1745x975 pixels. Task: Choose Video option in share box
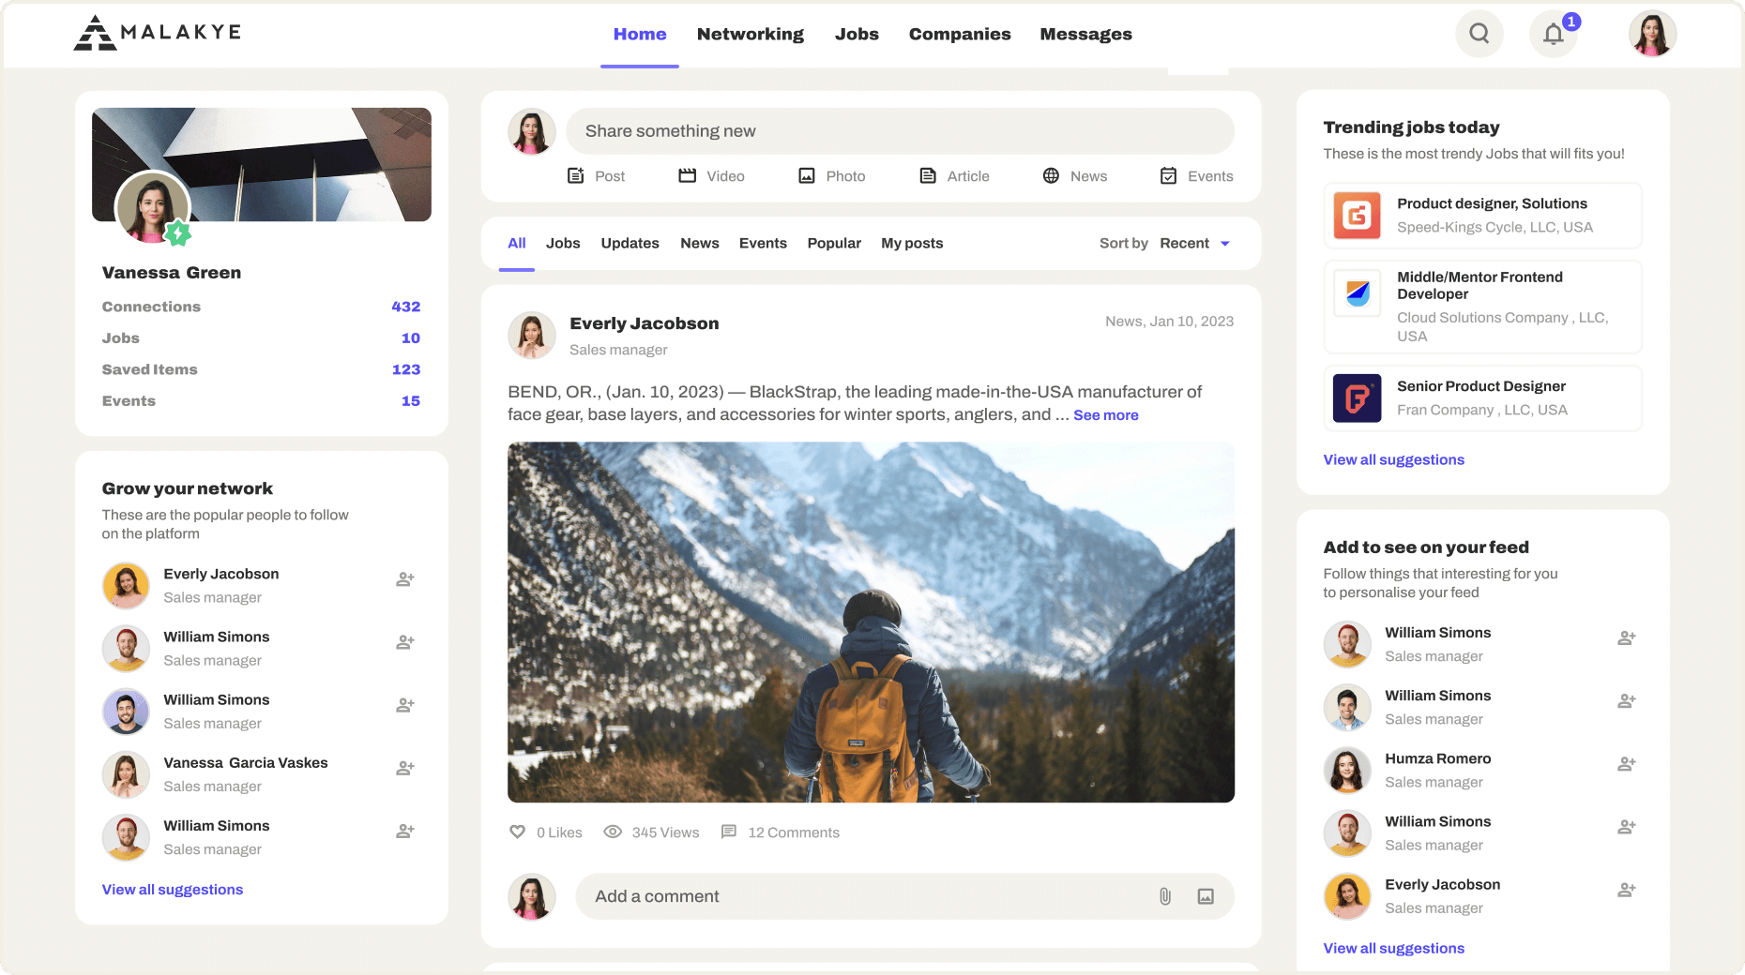(711, 176)
